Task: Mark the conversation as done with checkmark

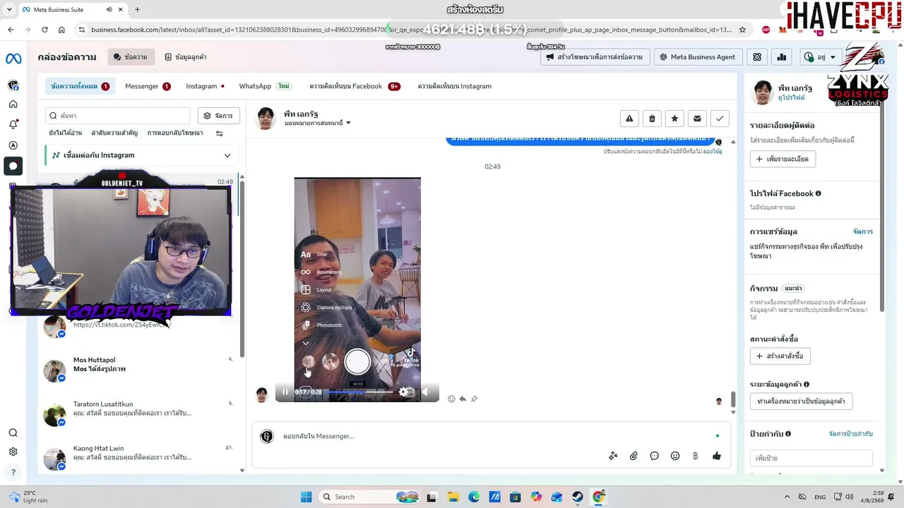Action: pyautogui.click(x=720, y=119)
